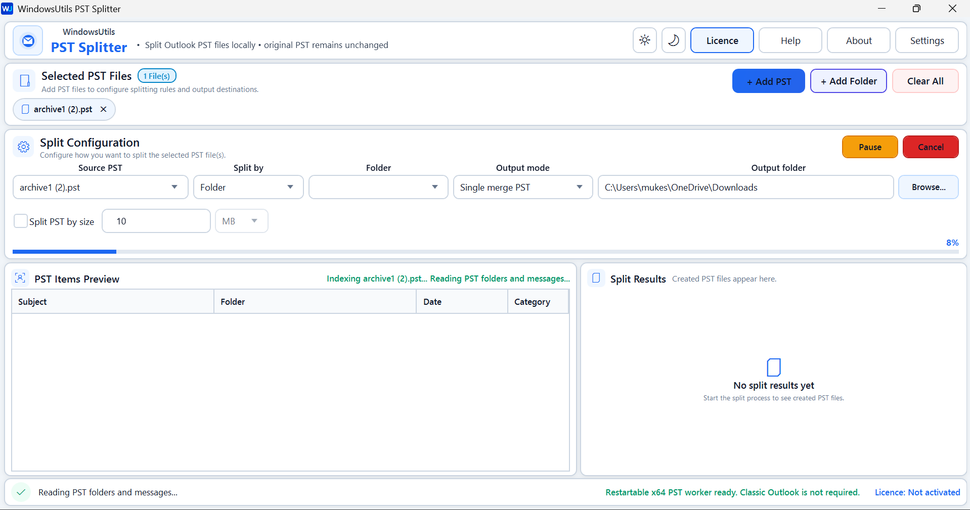
Task: Click the status bar checkmark icon
Action: (x=21, y=492)
